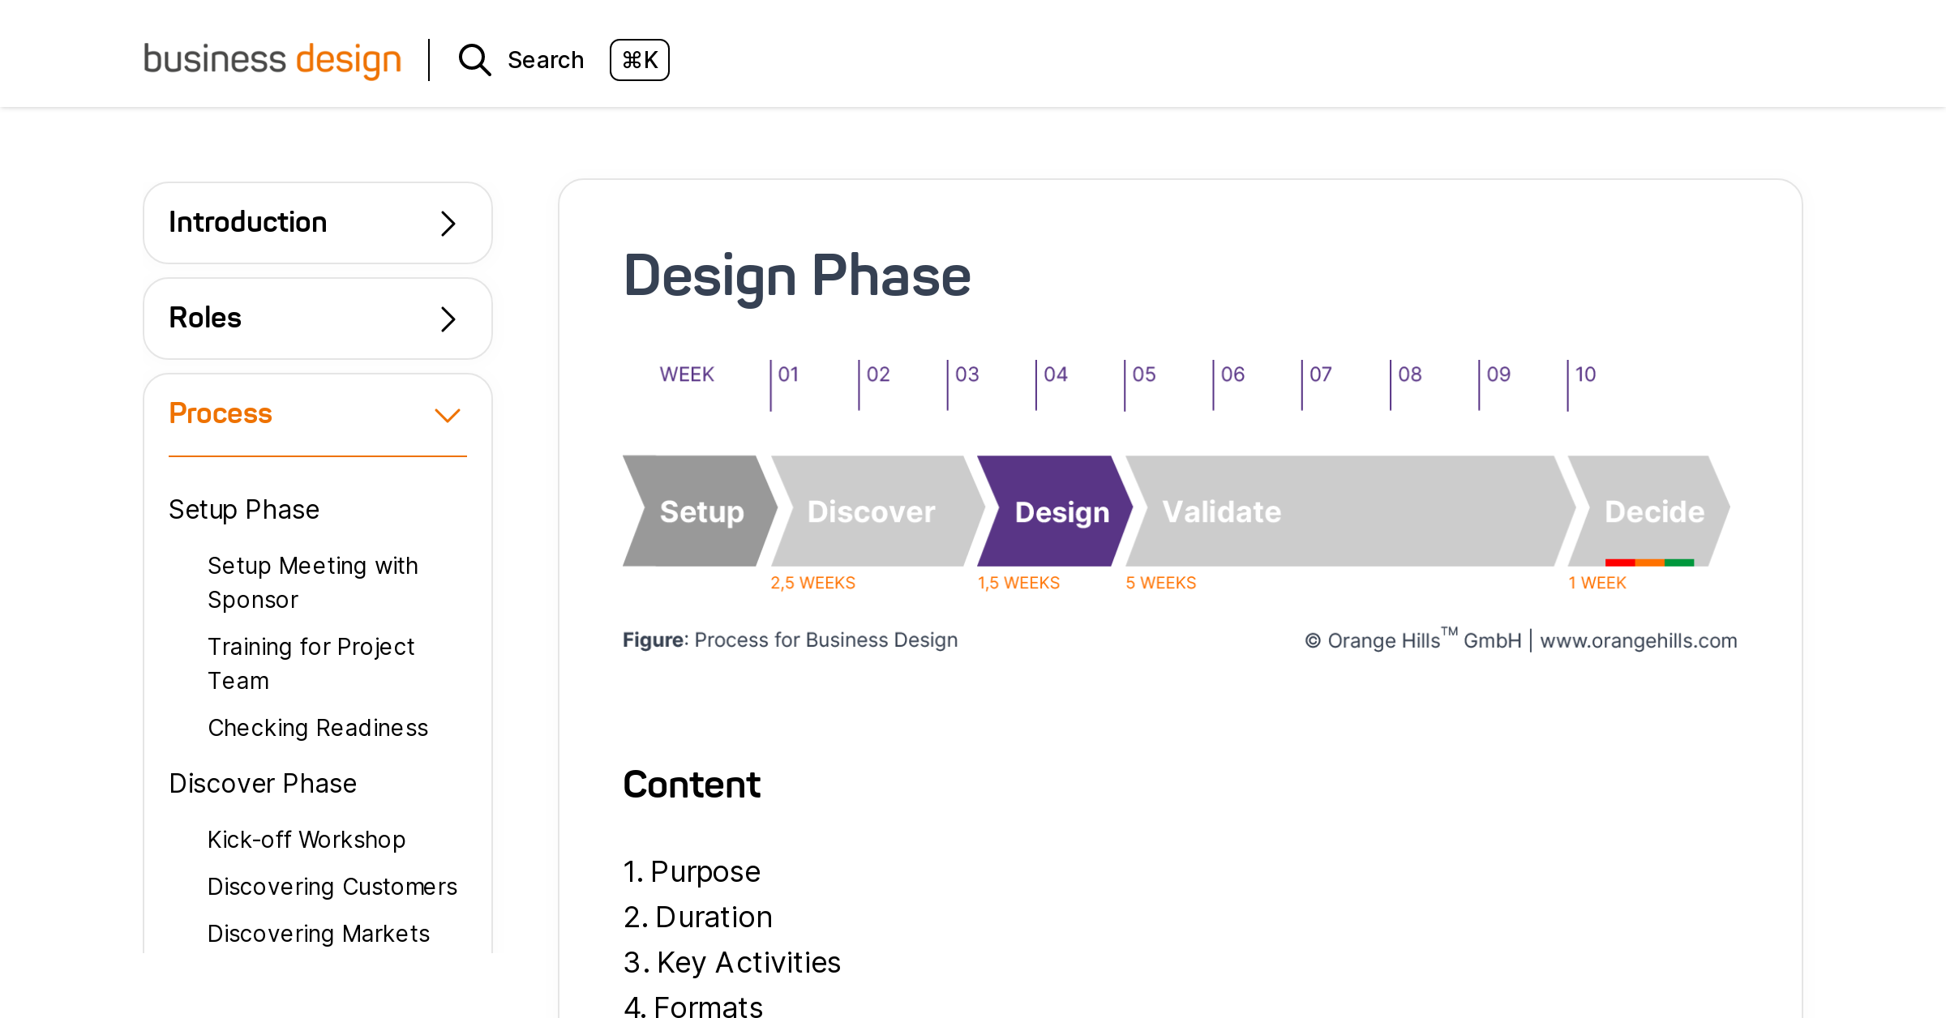Visit www.orangehills.com
1946x1018 pixels.
pos(1639,640)
